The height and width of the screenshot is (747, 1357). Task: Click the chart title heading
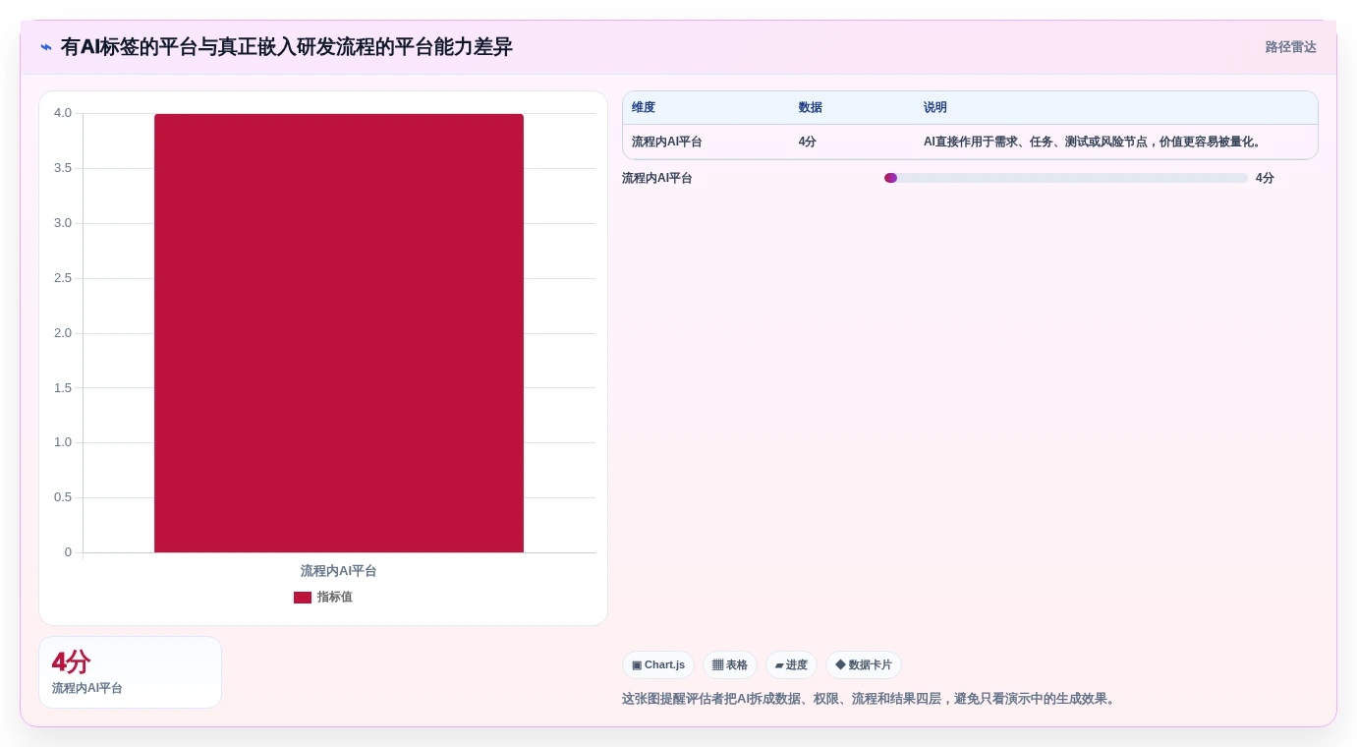point(287,47)
